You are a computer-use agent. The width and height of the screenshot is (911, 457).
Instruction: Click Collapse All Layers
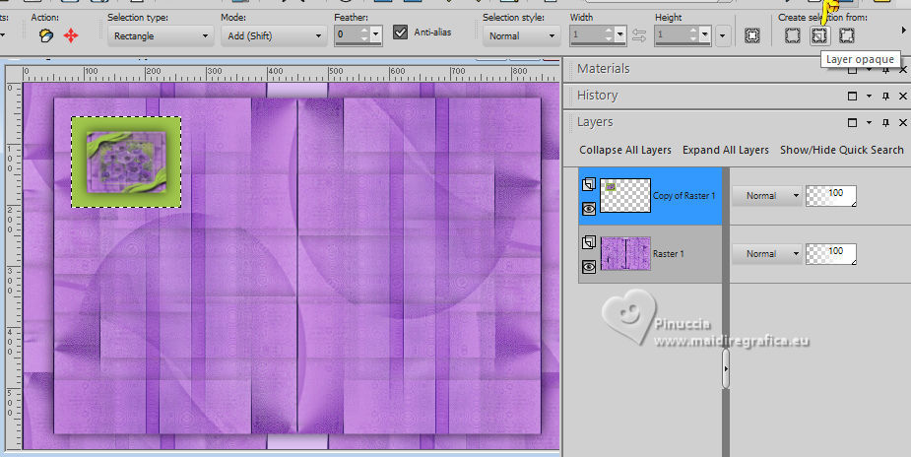[625, 150]
